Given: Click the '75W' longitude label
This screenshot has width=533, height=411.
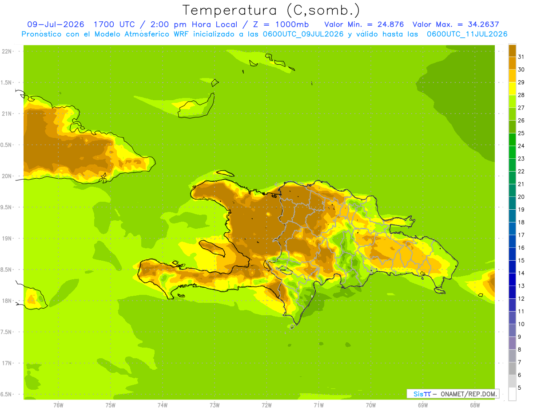Looking at the screenshot, I should (111, 405).
